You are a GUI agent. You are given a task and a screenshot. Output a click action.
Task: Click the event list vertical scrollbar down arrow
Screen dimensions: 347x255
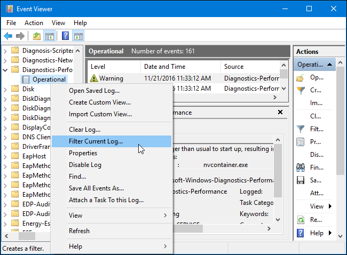[284, 89]
